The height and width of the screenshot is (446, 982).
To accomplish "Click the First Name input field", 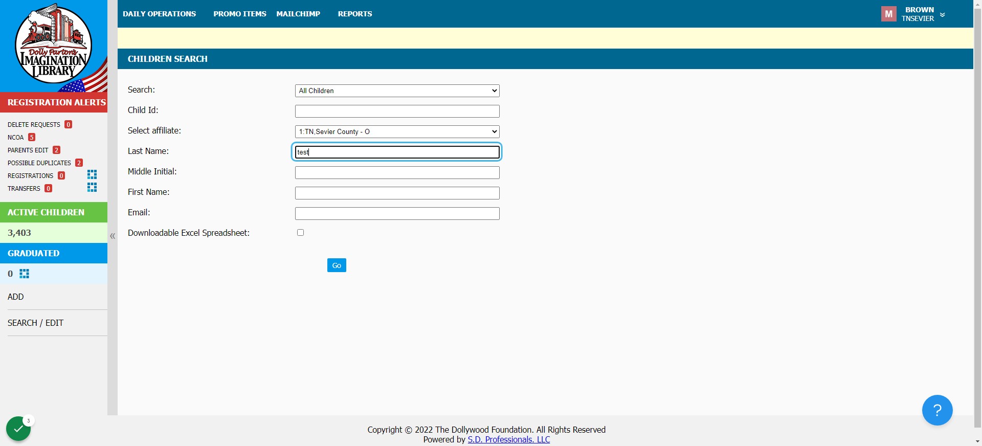I will (397, 193).
